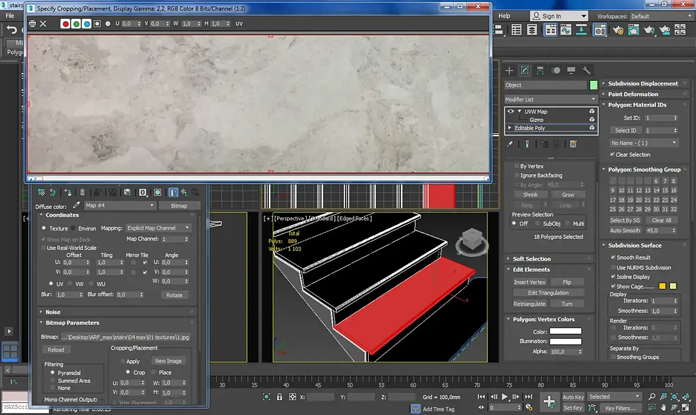
Task: Select the Place radio button
Action: pyautogui.click(x=154, y=373)
